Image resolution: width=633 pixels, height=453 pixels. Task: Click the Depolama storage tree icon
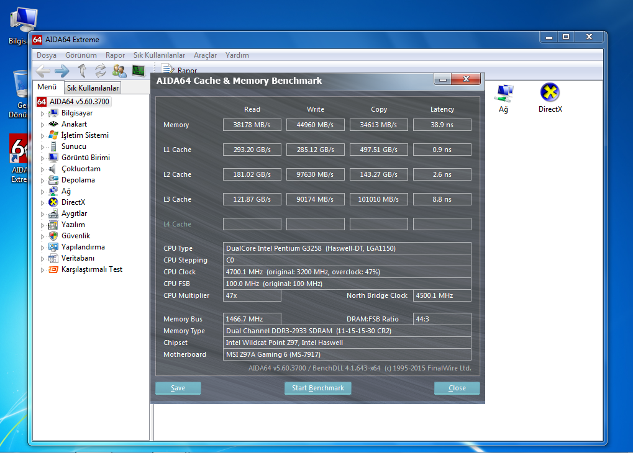point(53,180)
